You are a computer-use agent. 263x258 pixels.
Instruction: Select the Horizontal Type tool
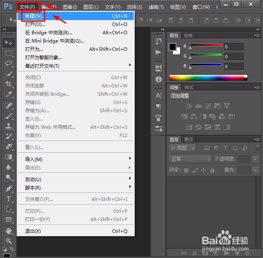(x=9, y=199)
